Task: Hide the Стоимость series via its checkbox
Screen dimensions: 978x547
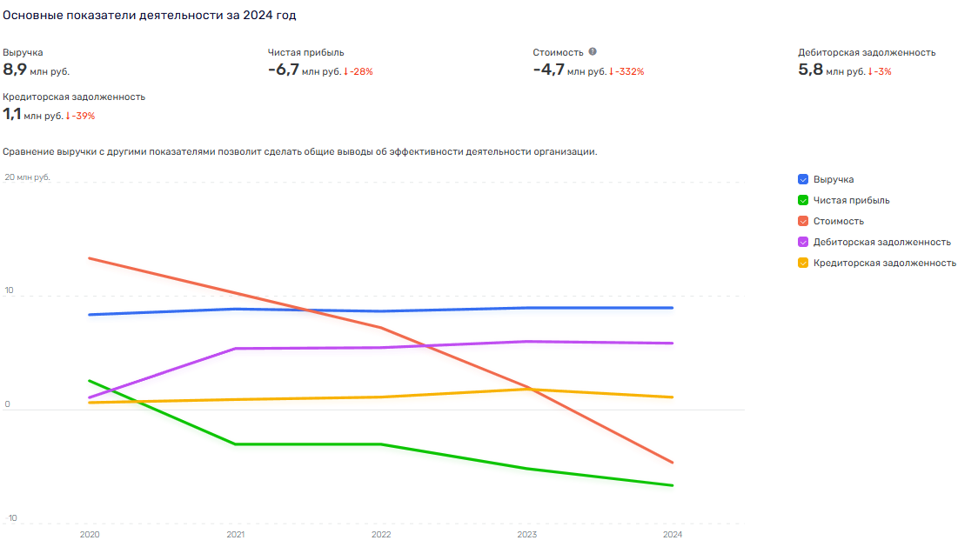Action: pos(803,221)
